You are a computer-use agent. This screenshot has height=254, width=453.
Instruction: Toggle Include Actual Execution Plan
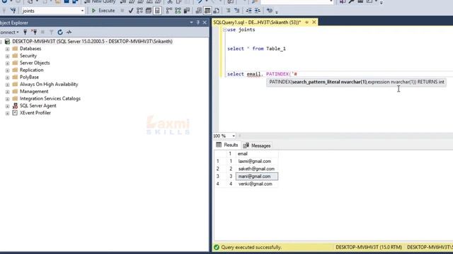pyautogui.click(x=169, y=11)
